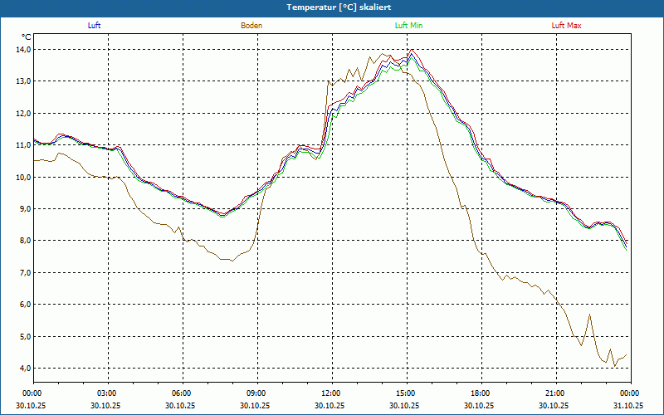Click the Boden curve spike after 22:00
Screen dimensions: 664x415
(589, 315)
